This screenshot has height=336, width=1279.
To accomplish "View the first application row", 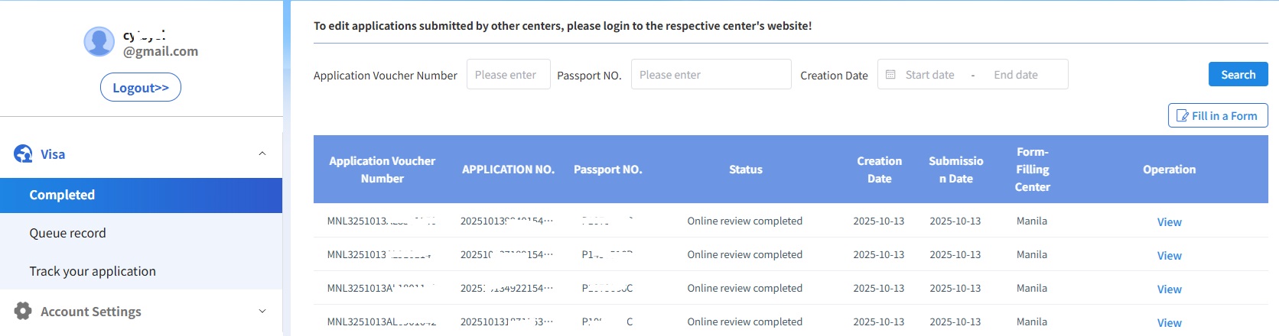I will (x=1169, y=222).
